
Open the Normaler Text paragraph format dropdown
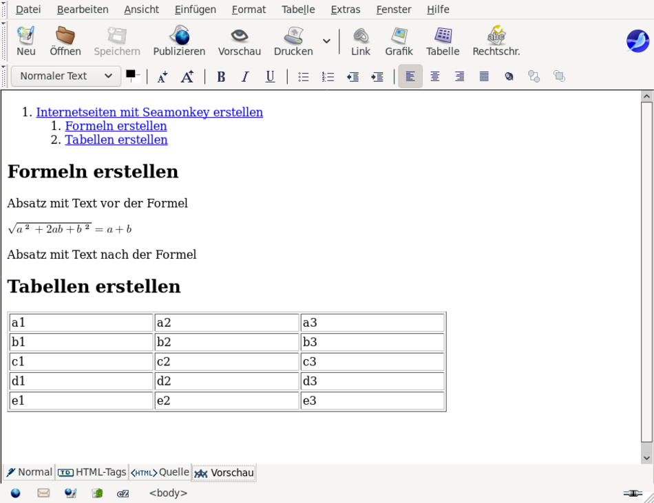pyautogui.click(x=66, y=76)
